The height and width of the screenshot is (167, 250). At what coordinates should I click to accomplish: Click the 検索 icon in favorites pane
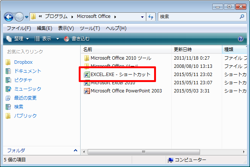click(x=8, y=107)
